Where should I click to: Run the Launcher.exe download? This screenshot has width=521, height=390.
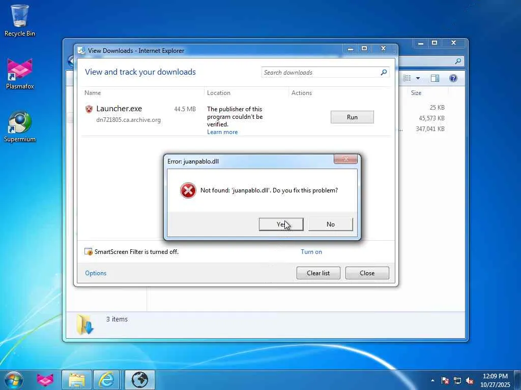tap(352, 117)
